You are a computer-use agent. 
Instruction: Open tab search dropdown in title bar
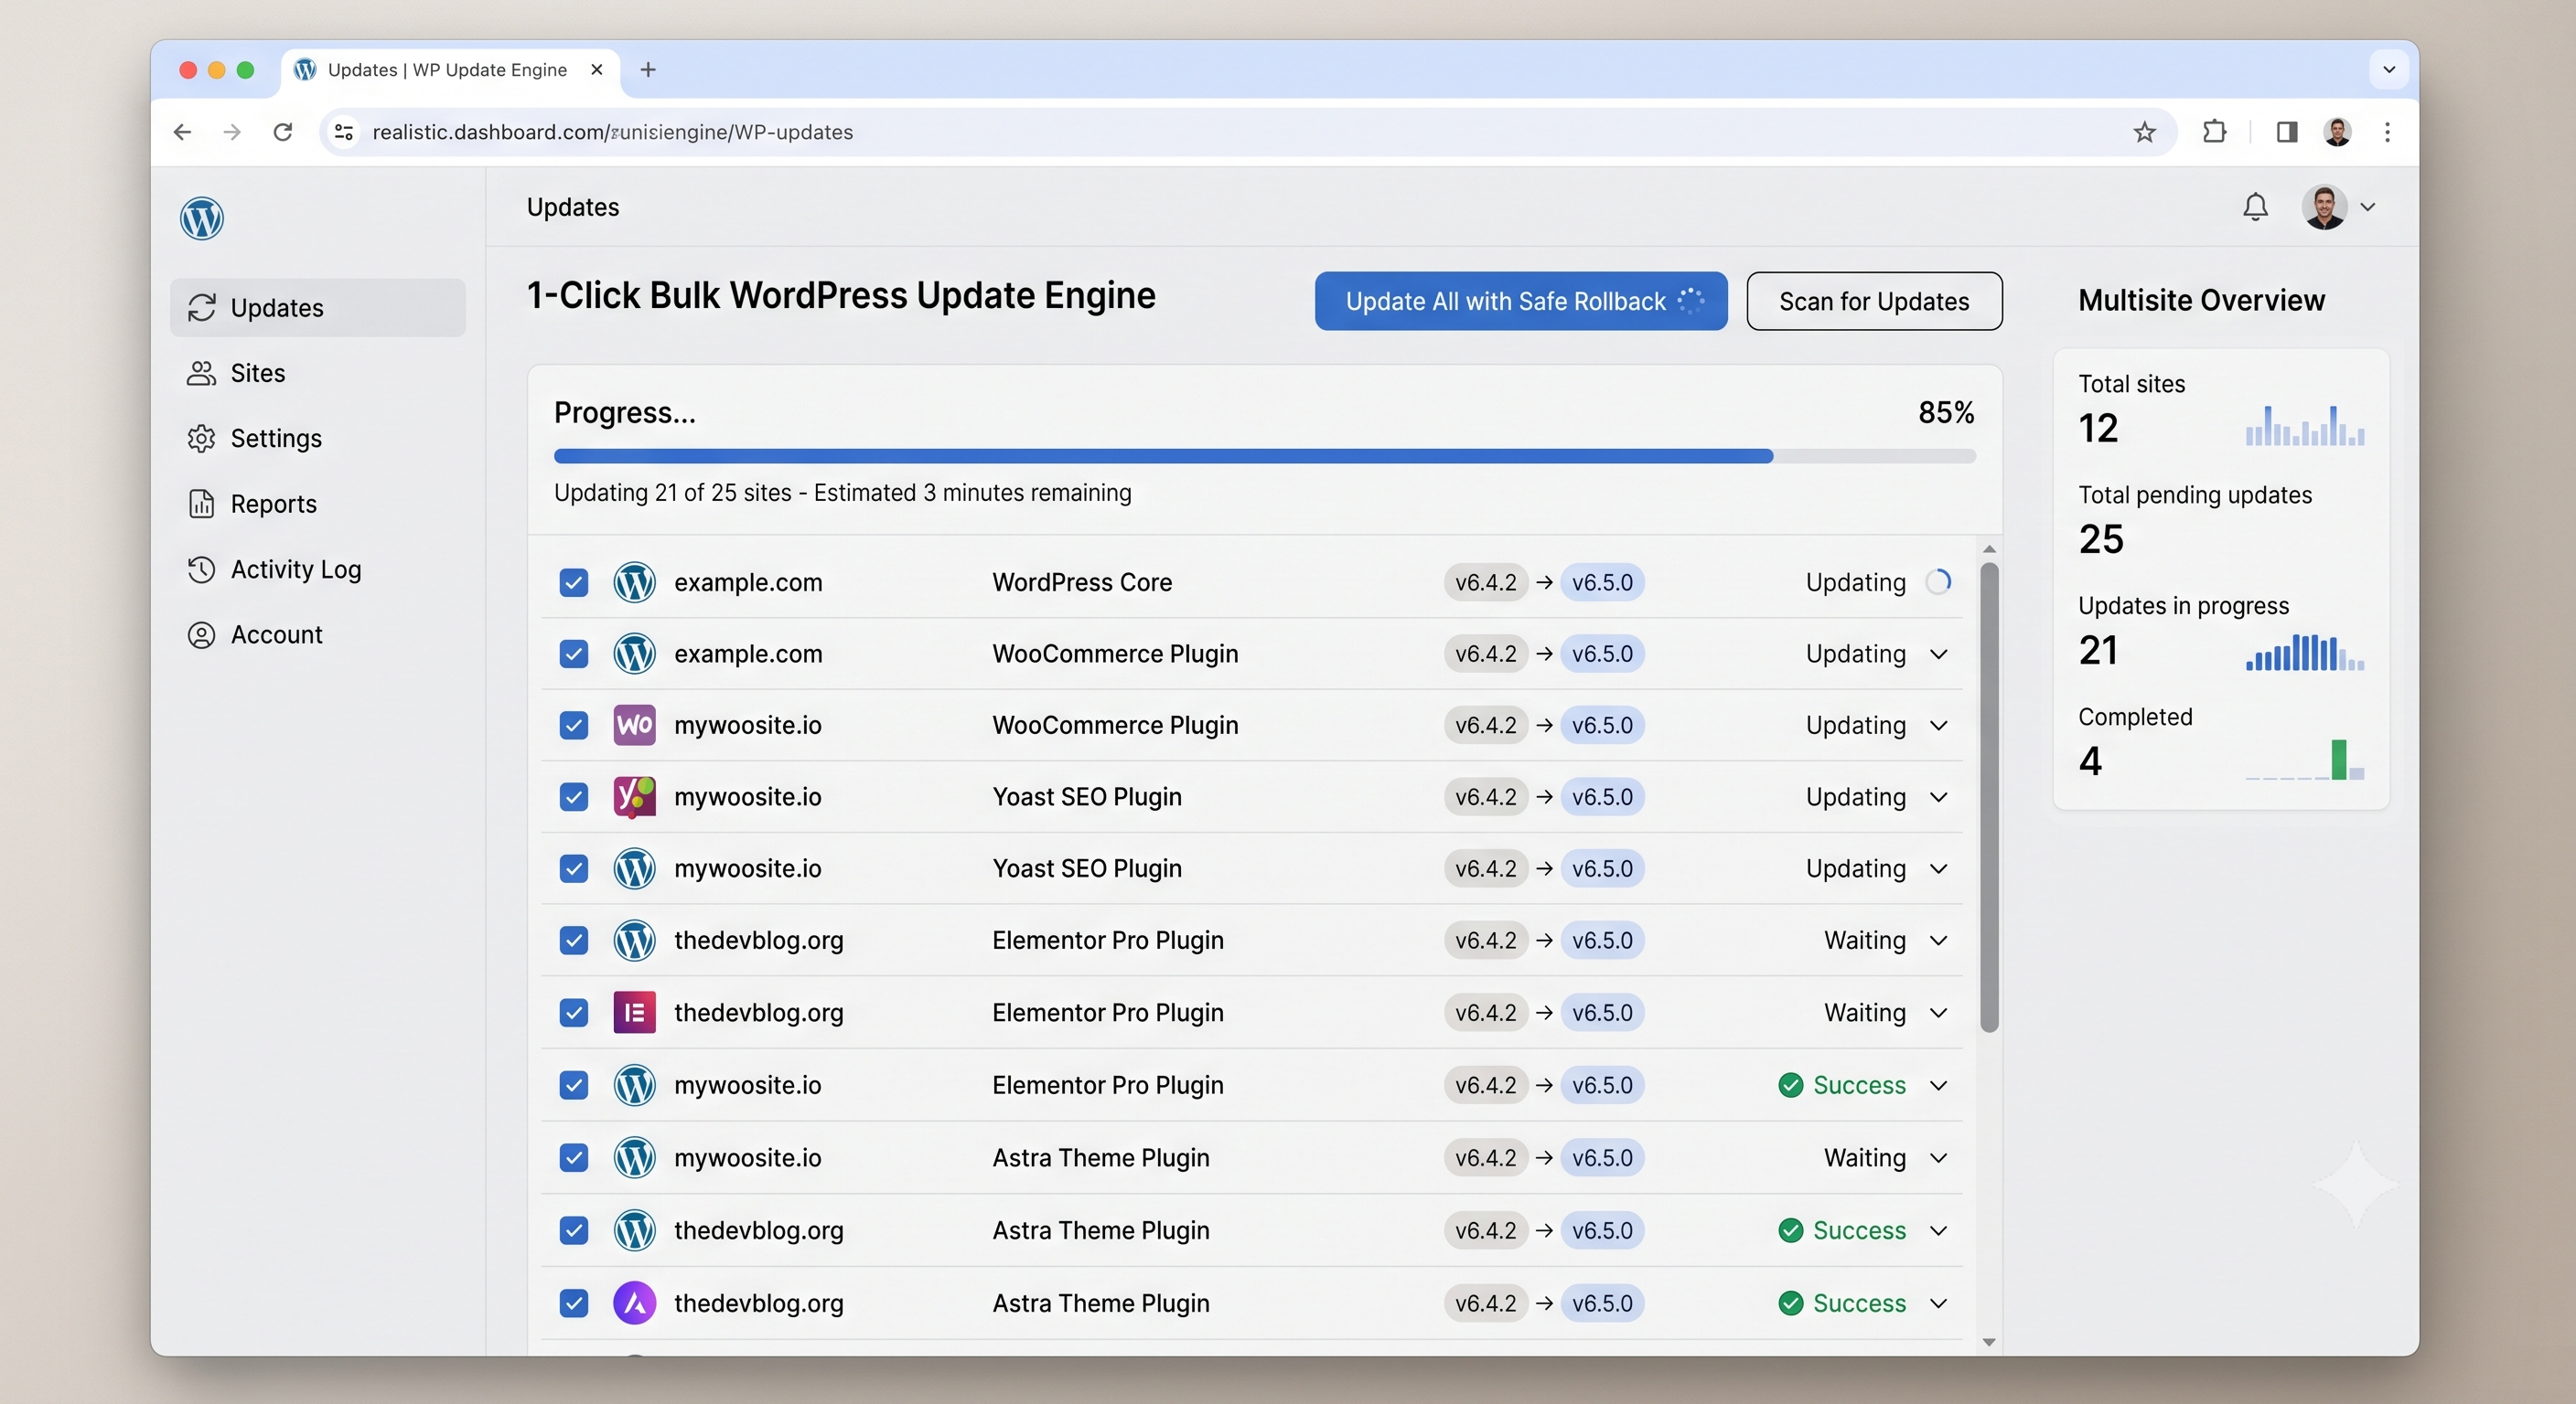[x=2389, y=69]
